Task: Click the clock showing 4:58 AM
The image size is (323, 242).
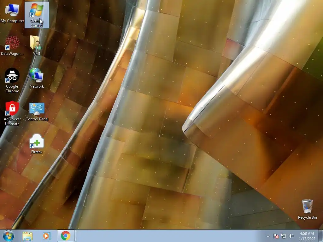Action: tap(307, 236)
